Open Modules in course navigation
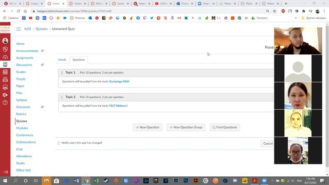The height and width of the screenshot is (185, 329). (22, 128)
